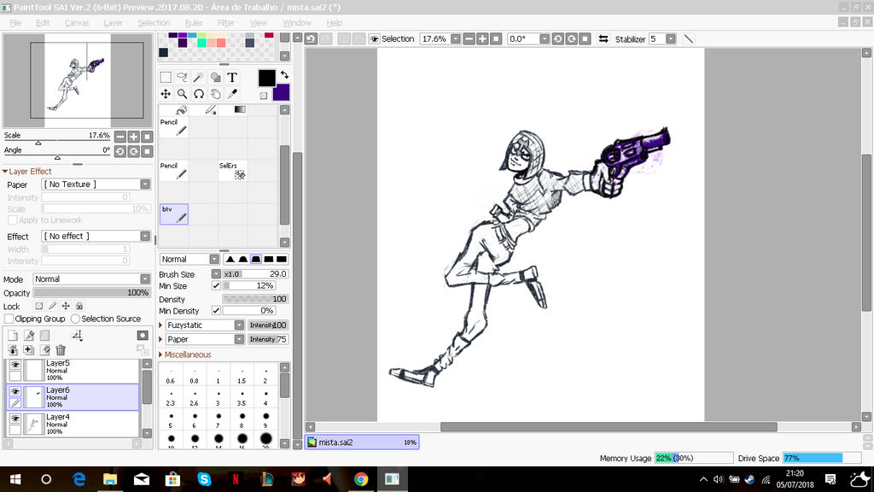Pick the purple secondary color swatch
This screenshot has height=492, width=874.
click(282, 92)
